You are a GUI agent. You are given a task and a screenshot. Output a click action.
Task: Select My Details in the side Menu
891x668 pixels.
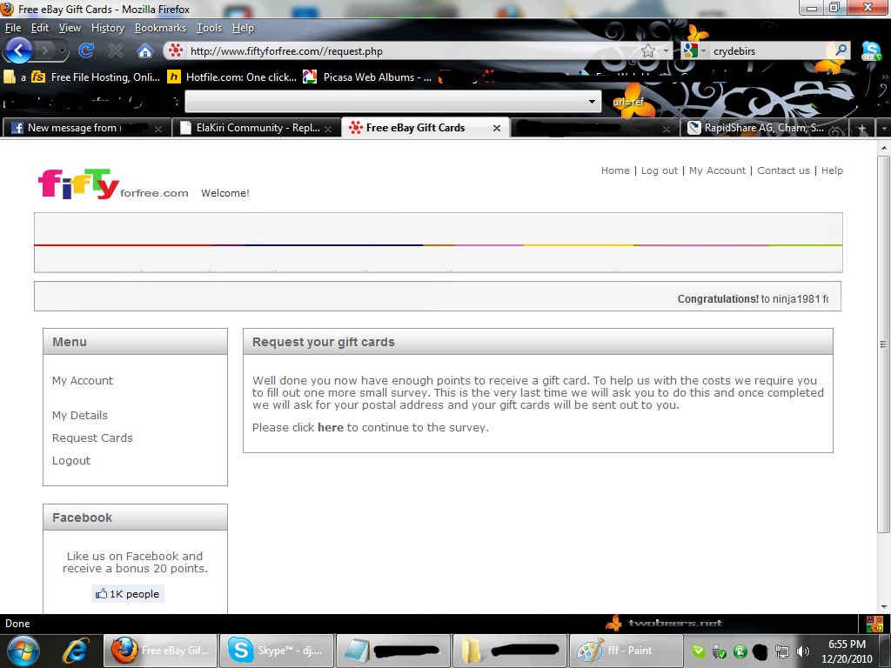pos(79,415)
